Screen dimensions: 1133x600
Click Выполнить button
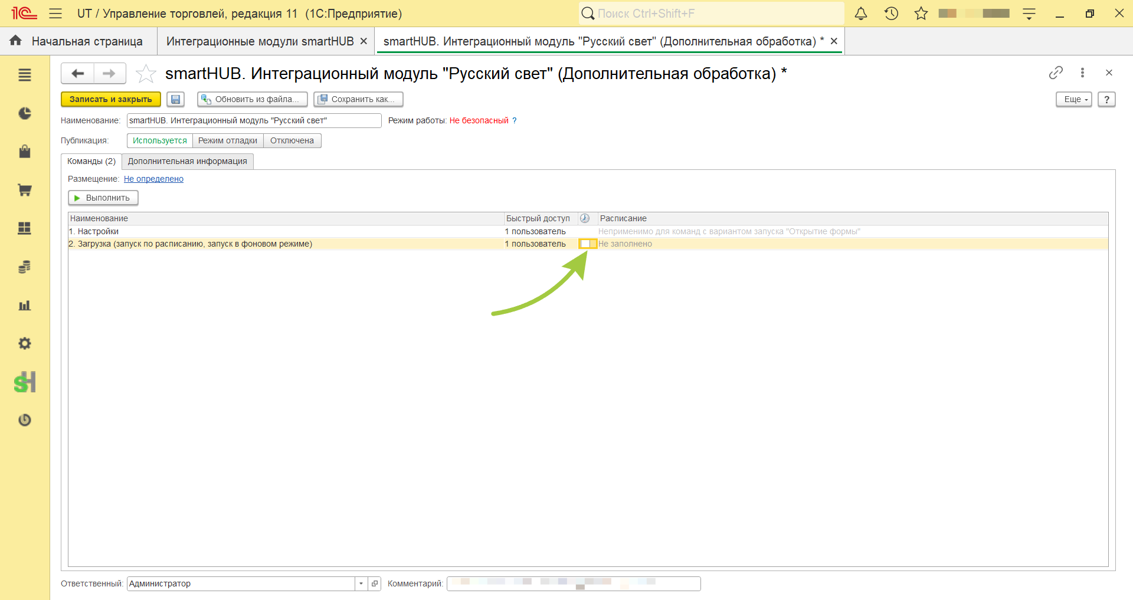(x=103, y=198)
